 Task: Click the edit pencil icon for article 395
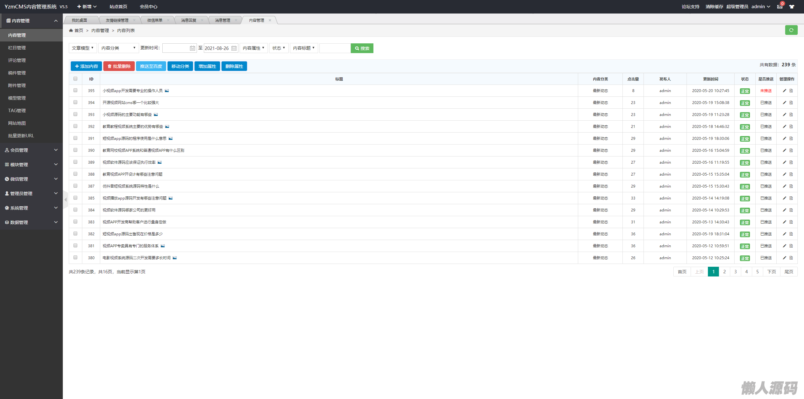784,91
